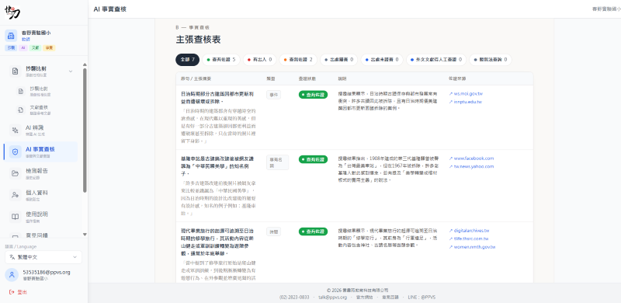Open 抄襲比對 in the sidebar menu

click(x=41, y=71)
